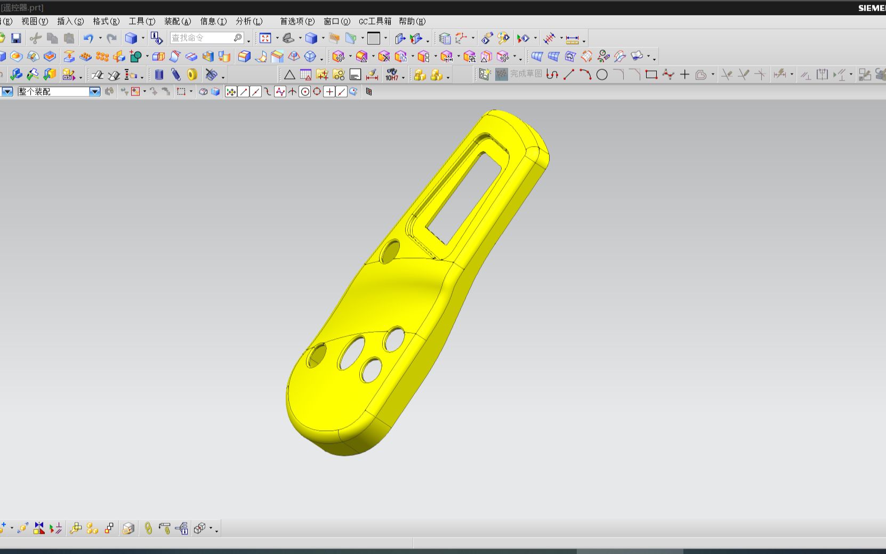This screenshot has height=554, width=886.
Task: Click the blue cylinder icon
Action: tap(159, 75)
